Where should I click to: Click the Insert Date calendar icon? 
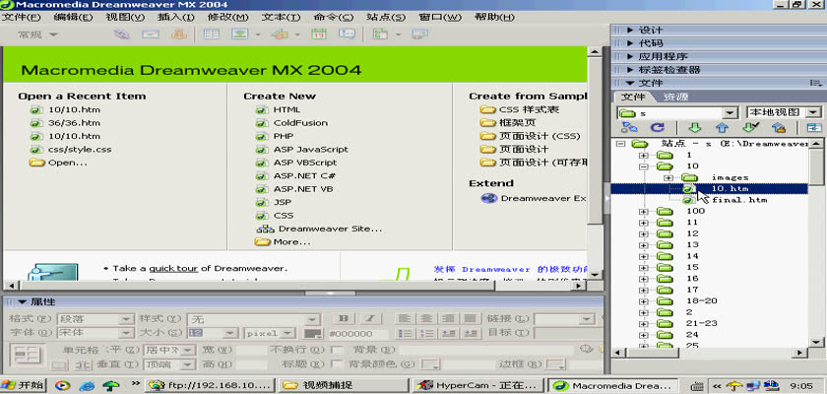pos(319,34)
